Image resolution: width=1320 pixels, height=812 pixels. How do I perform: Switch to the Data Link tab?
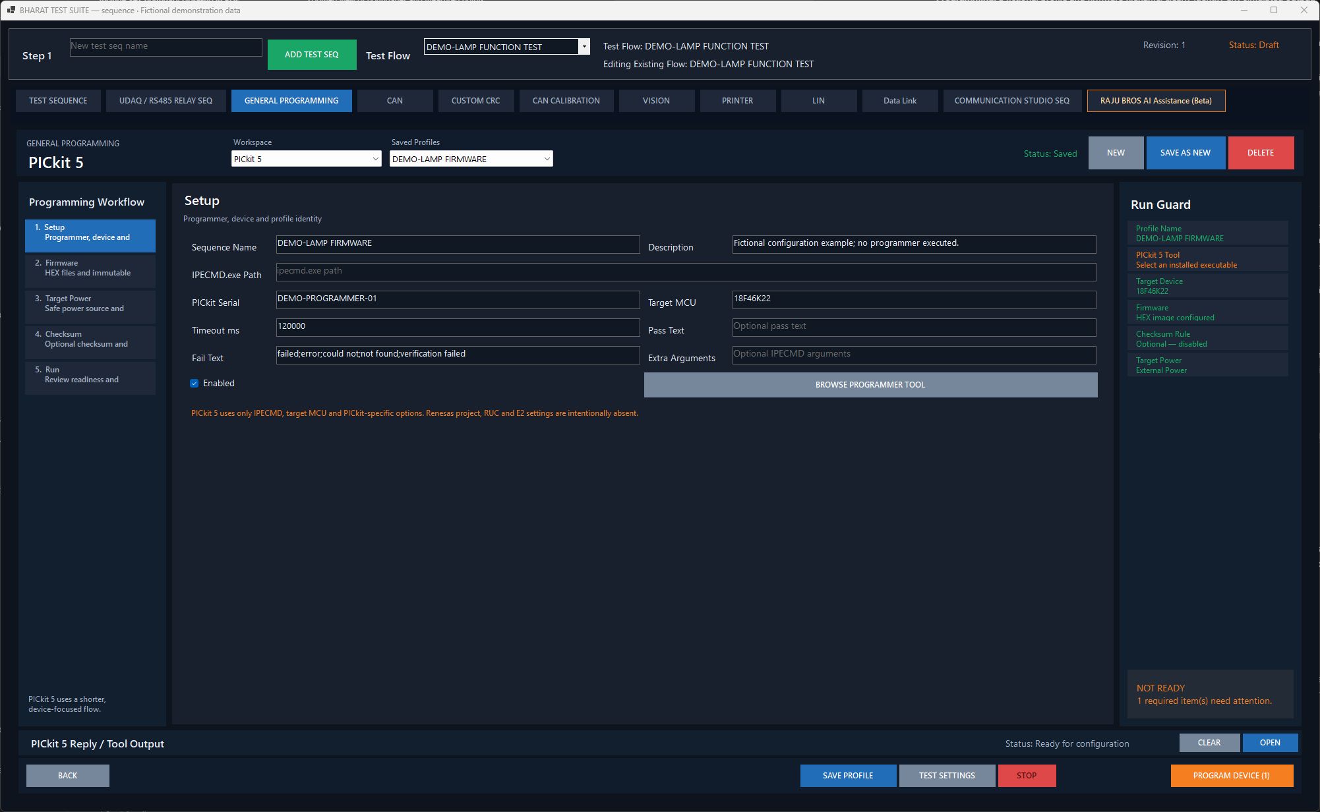click(900, 101)
